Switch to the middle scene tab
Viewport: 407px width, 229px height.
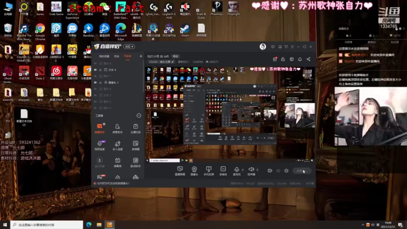(x=117, y=56)
